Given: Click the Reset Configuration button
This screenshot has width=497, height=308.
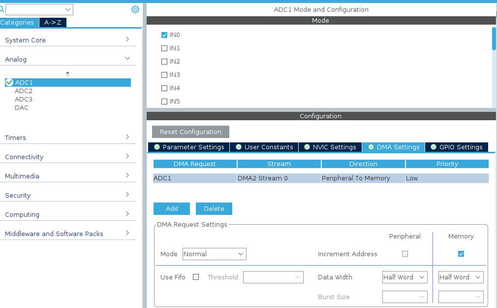Looking at the screenshot, I should click(190, 132).
